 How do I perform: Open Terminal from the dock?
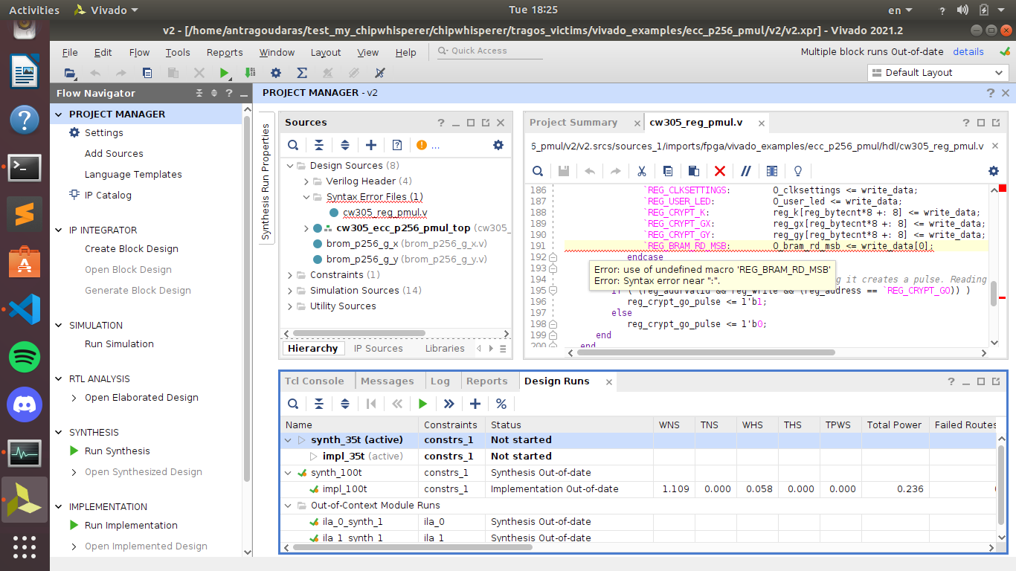[25, 167]
